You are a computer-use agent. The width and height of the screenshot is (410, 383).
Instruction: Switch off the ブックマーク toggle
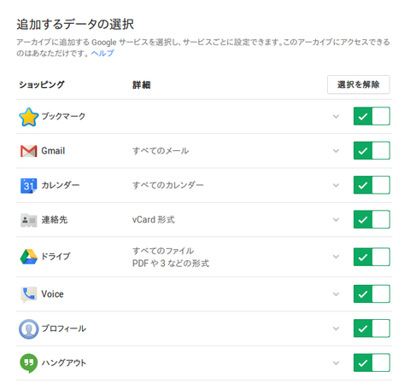point(372,116)
